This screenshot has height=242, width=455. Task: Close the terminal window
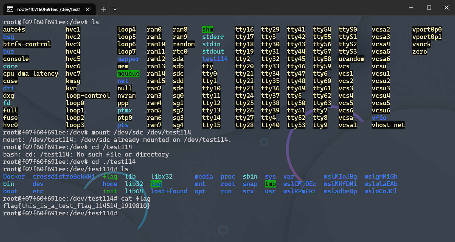(446, 8)
